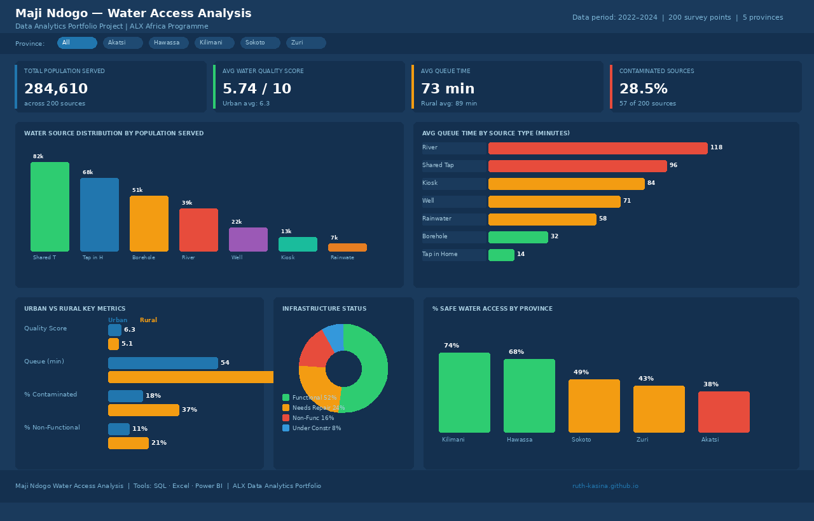Screen dimensions: 814x521
Task: Click the blue Under Constr 8% legend swatch
Action: click(x=286, y=428)
